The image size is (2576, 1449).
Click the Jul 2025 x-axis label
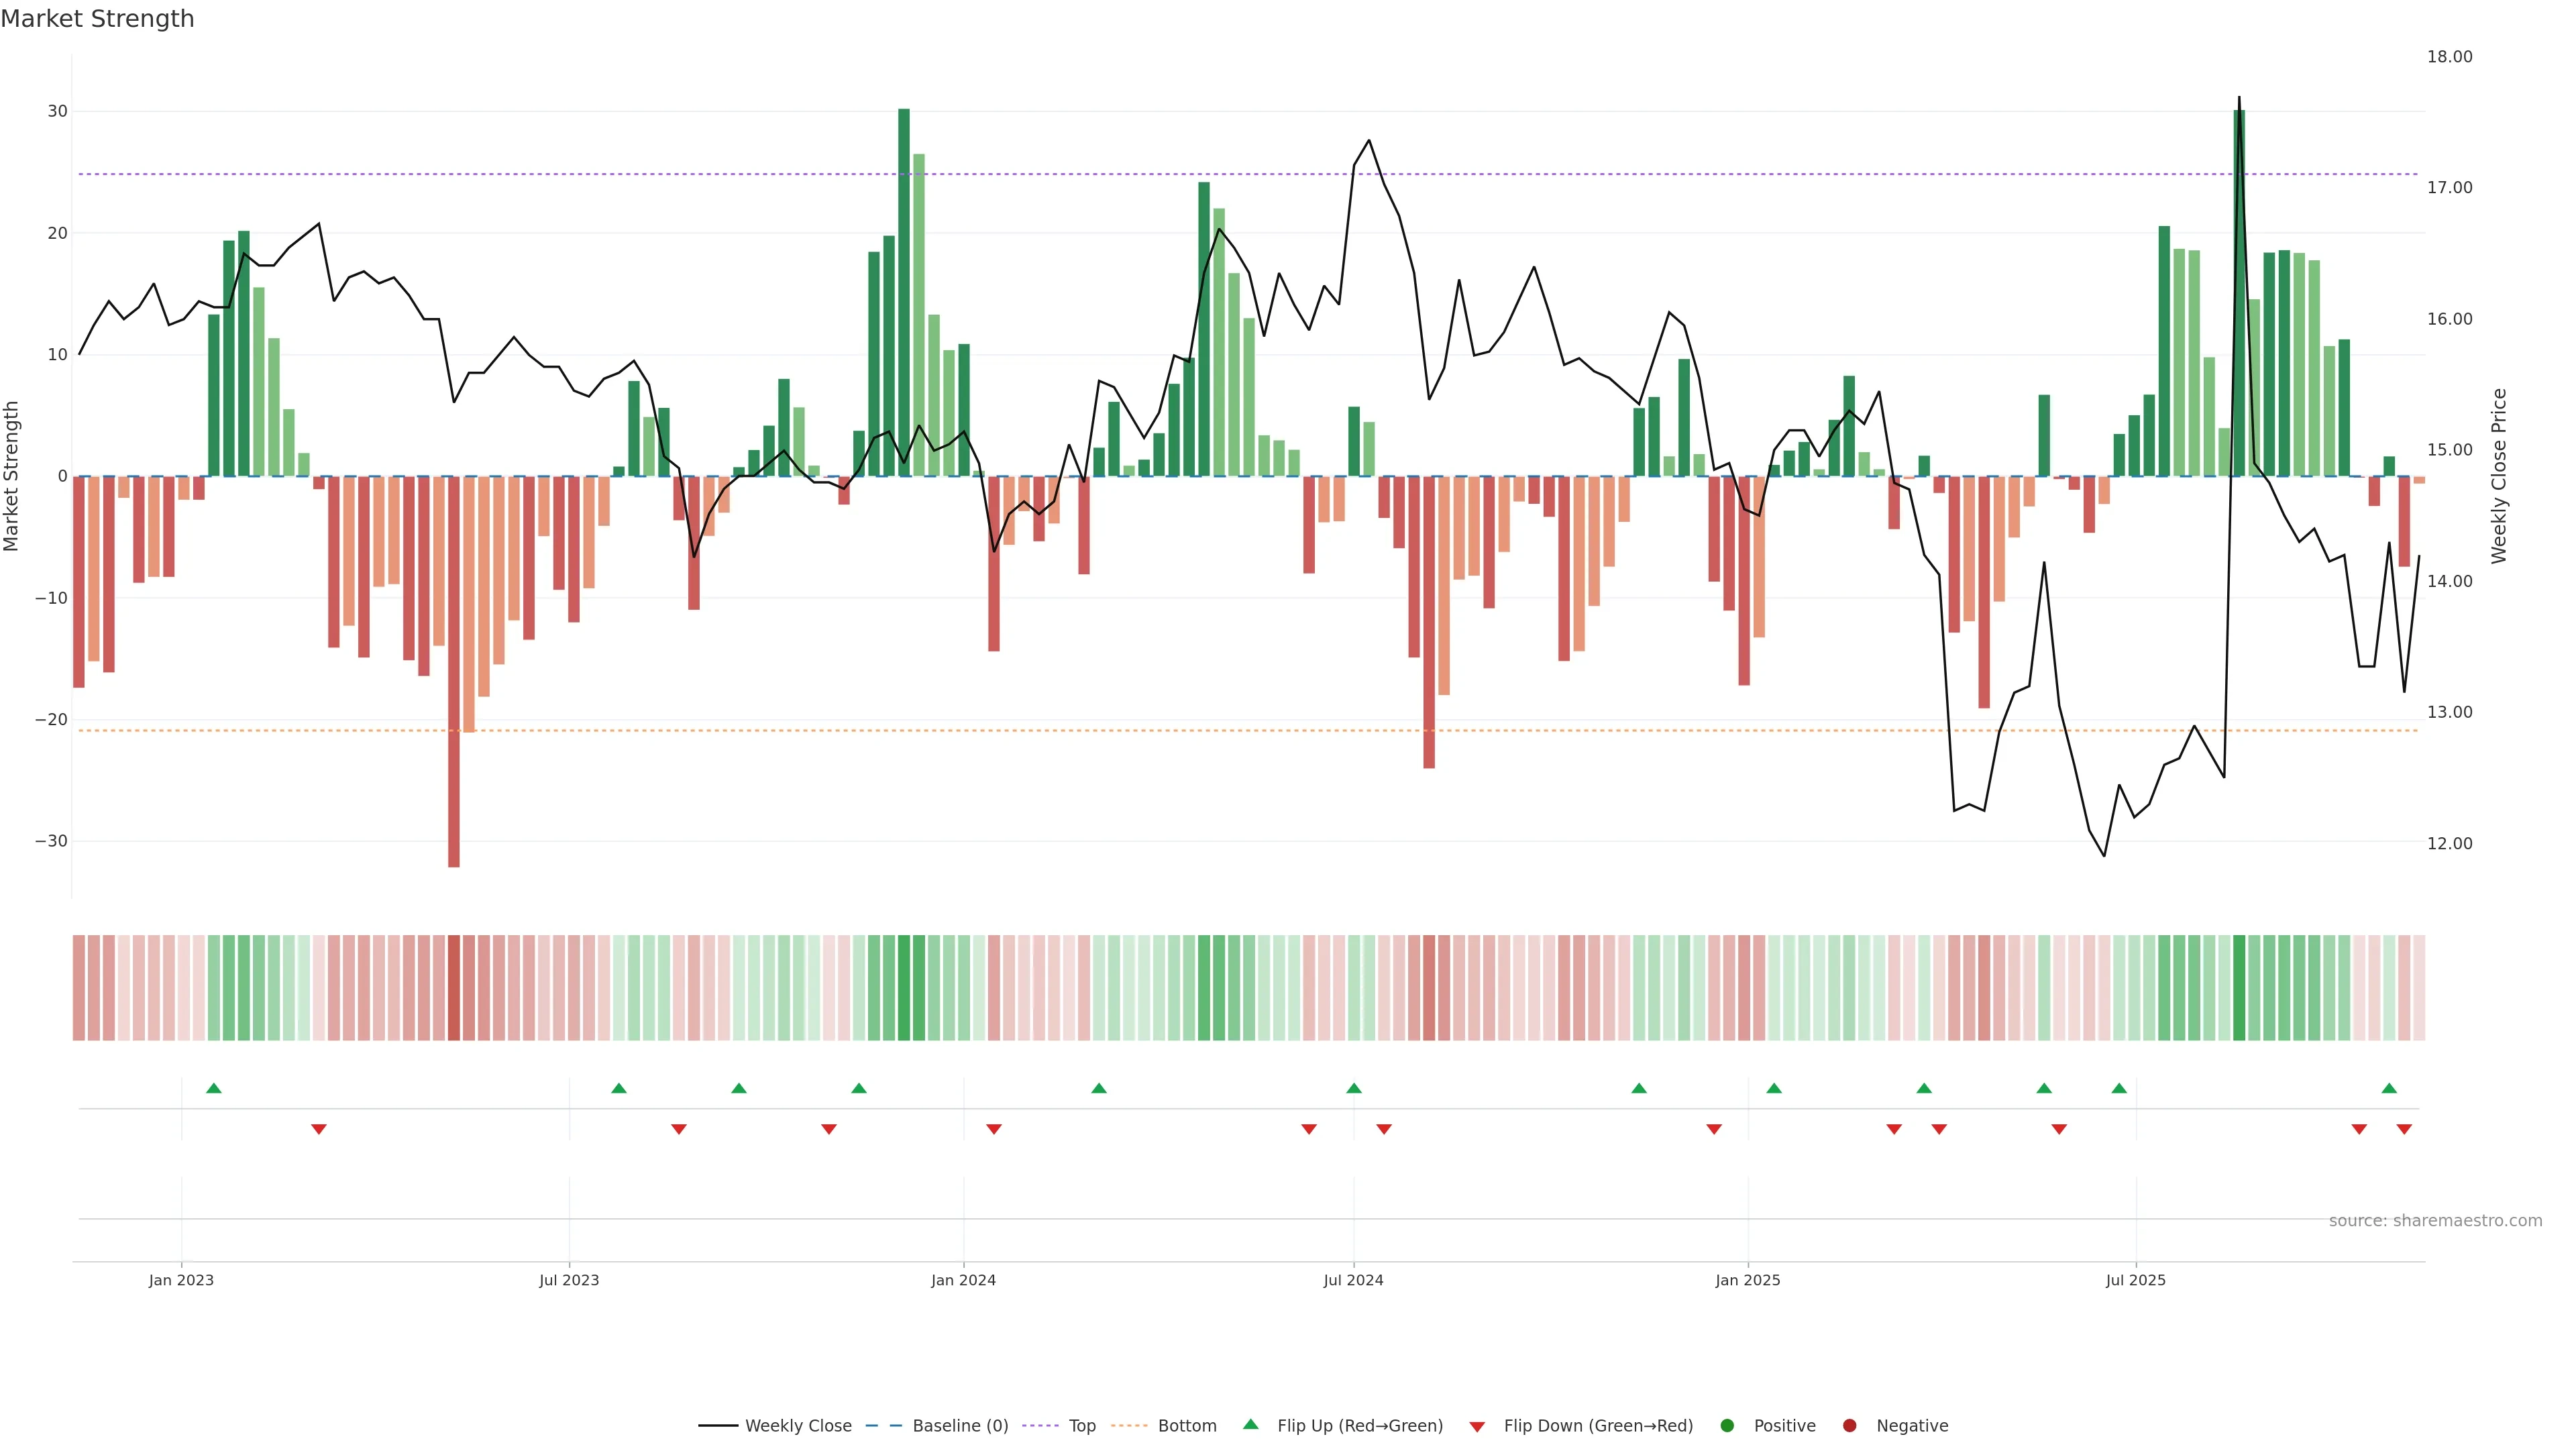[2135, 1280]
